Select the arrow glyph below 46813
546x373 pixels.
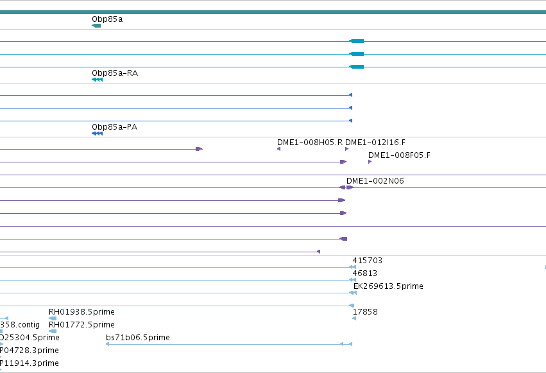352,280
